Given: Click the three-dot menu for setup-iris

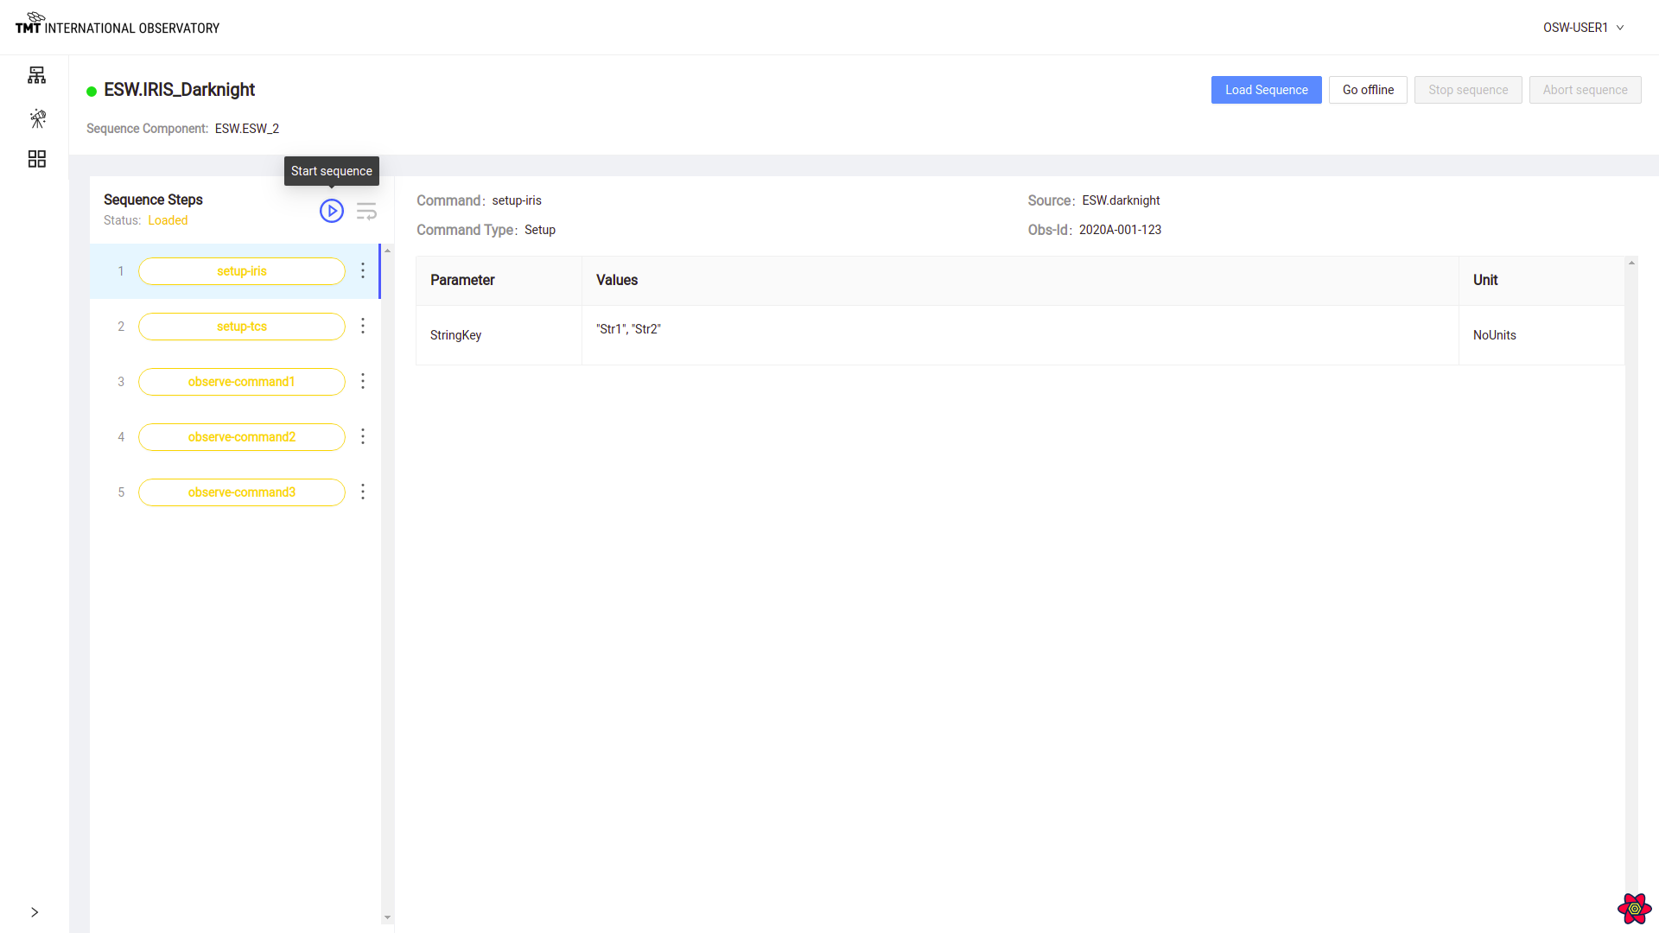Looking at the screenshot, I should pyautogui.click(x=364, y=270).
